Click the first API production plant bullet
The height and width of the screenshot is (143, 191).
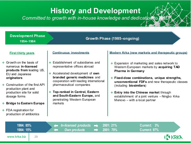(25, 91)
